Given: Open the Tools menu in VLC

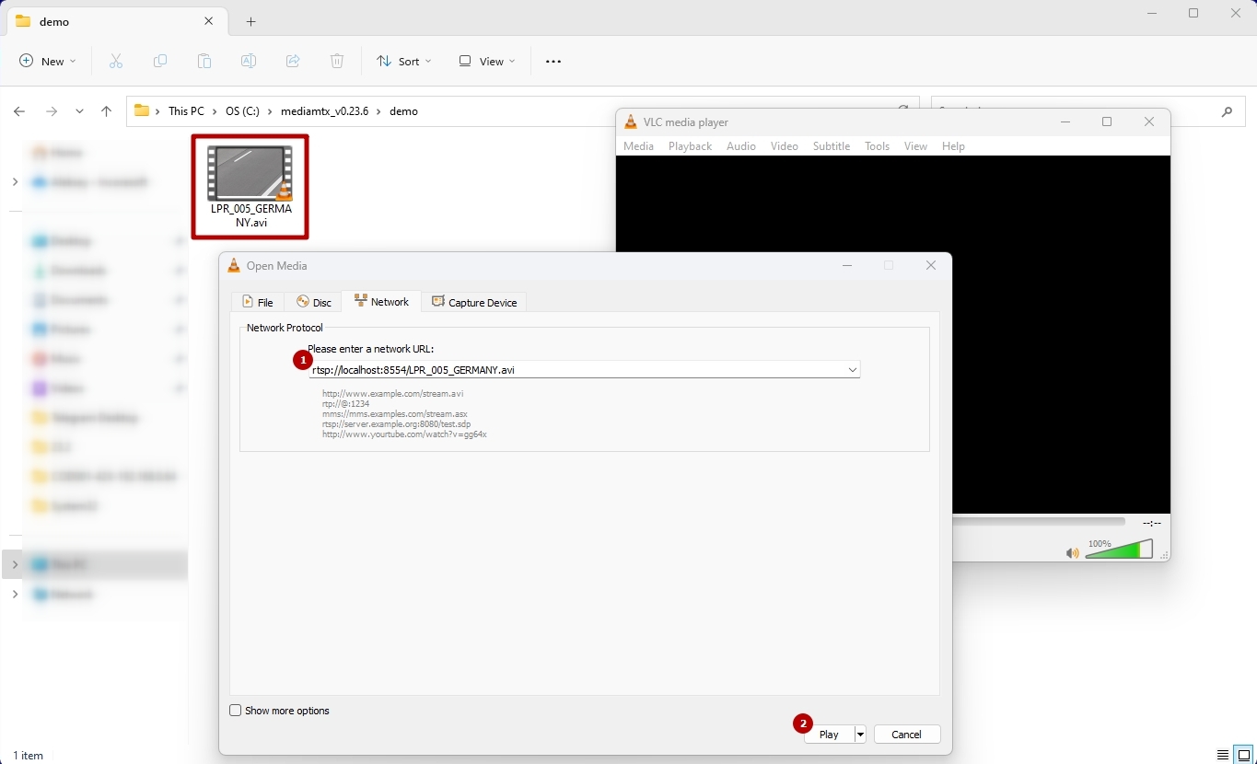Looking at the screenshot, I should [877, 146].
